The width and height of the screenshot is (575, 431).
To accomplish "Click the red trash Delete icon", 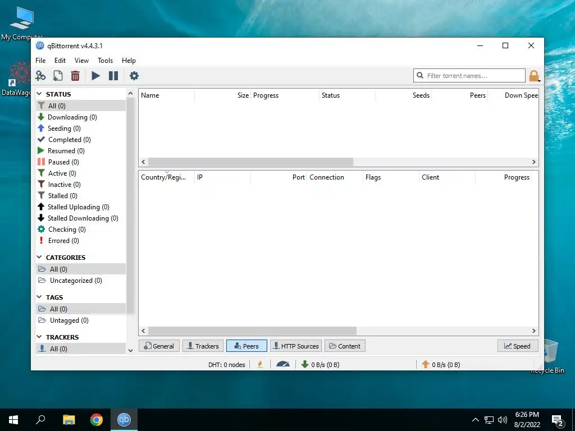I will pyautogui.click(x=75, y=76).
